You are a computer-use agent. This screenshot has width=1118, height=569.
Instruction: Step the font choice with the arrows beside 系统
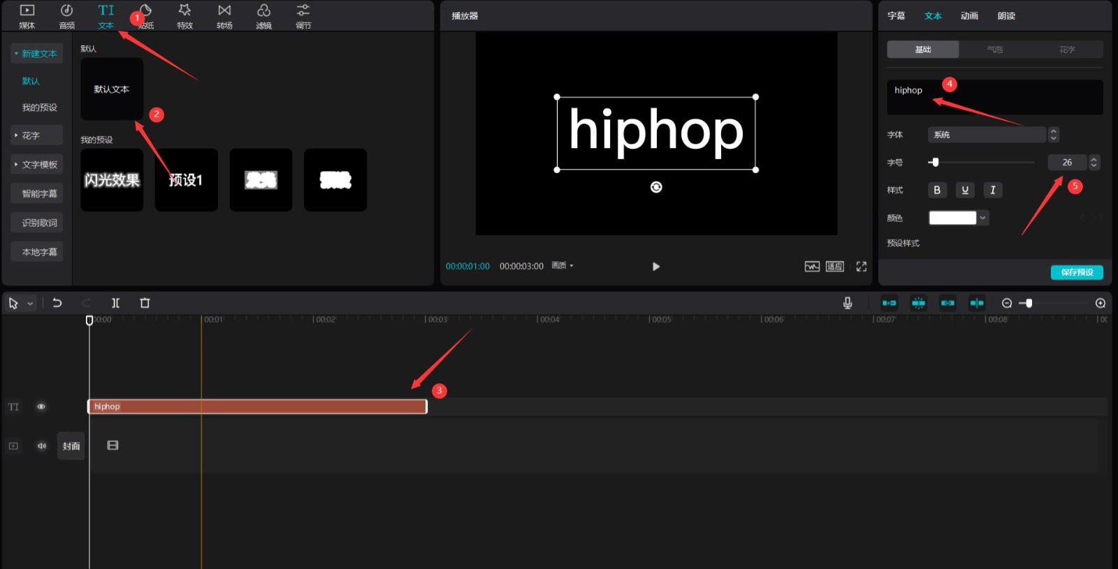click(1054, 135)
